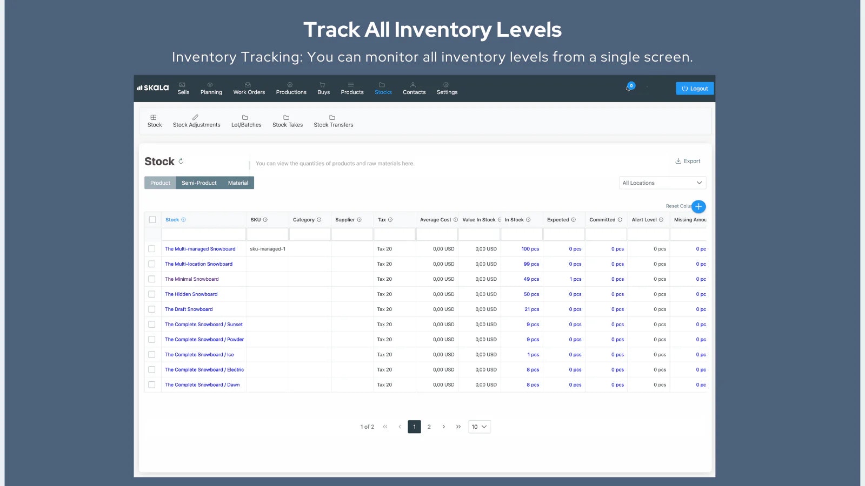This screenshot has height=486, width=865.
Task: Click the info icon beside Tax header
Action: coord(390,220)
